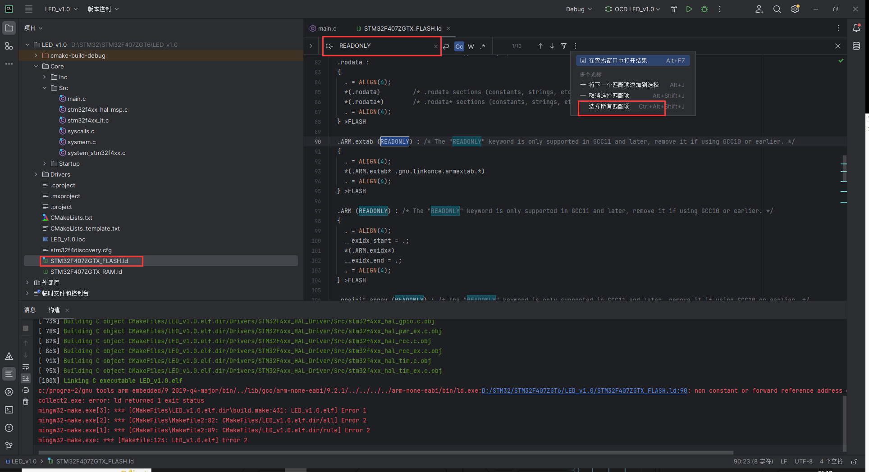The height and width of the screenshot is (472, 869).
Task: Switch to the messages tab
Action: point(30,310)
